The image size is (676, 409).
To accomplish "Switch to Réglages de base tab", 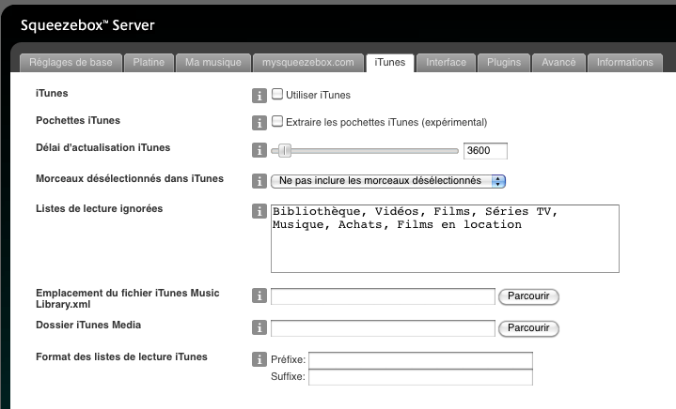I will (71, 63).
